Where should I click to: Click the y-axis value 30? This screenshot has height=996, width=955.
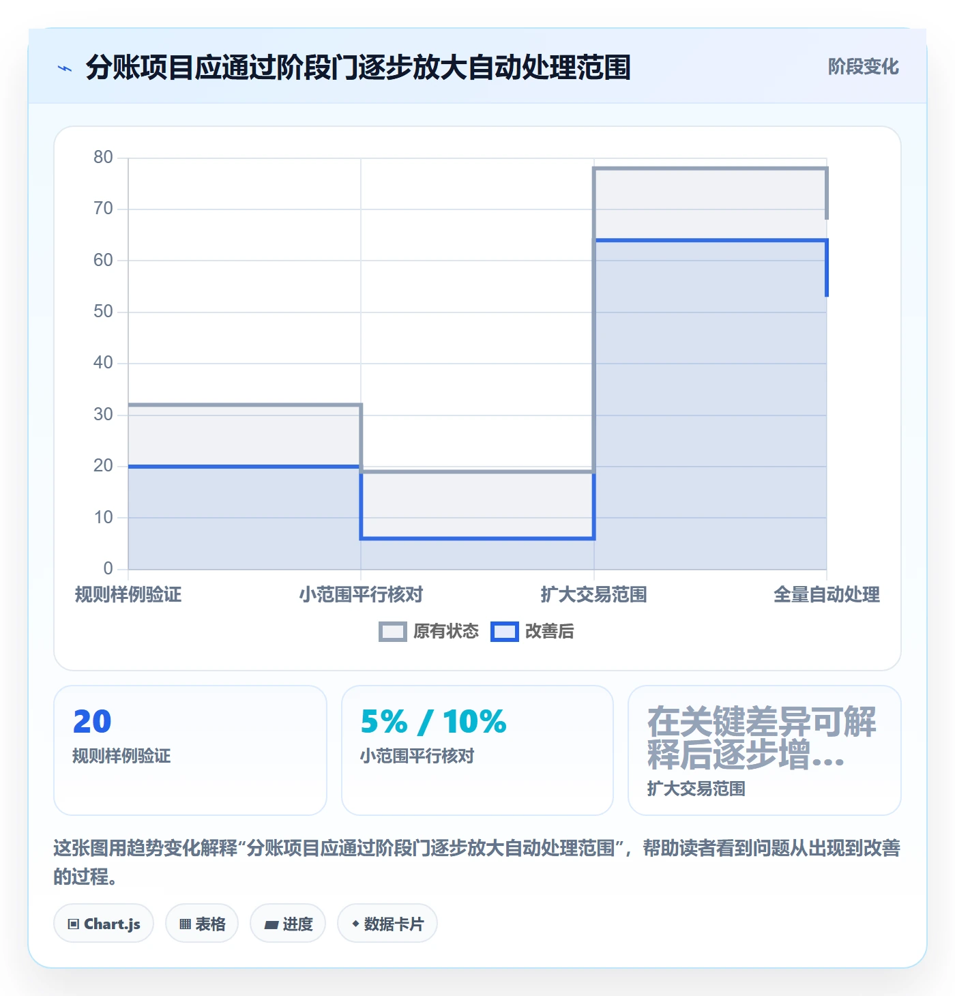(x=103, y=415)
